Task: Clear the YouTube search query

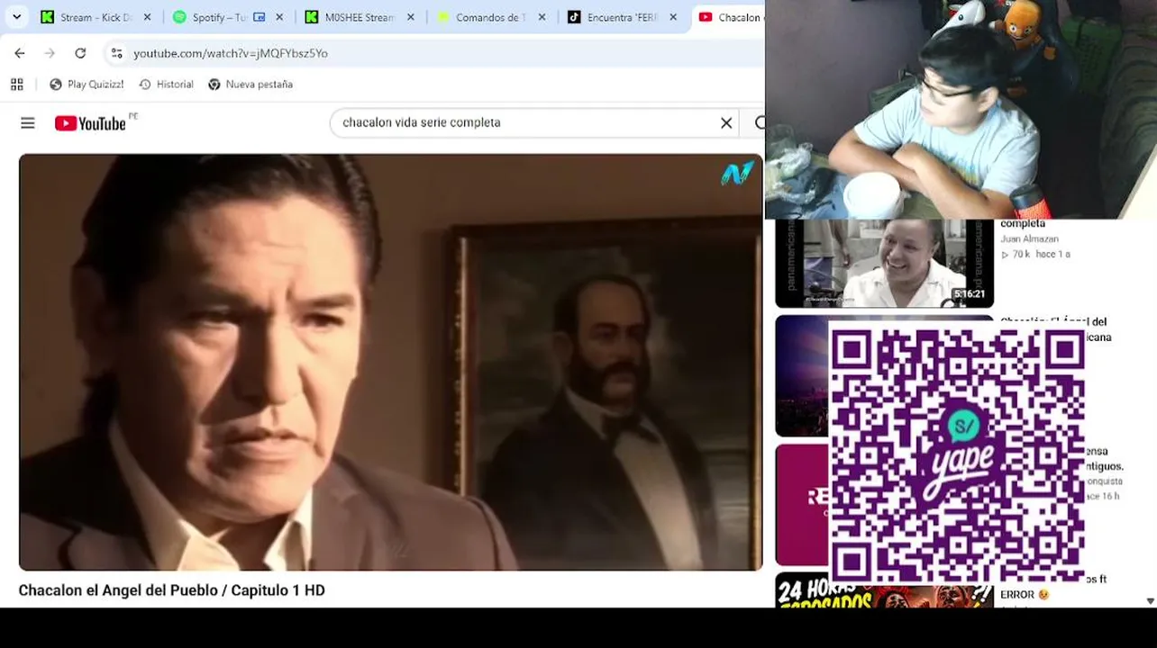Action: click(726, 122)
